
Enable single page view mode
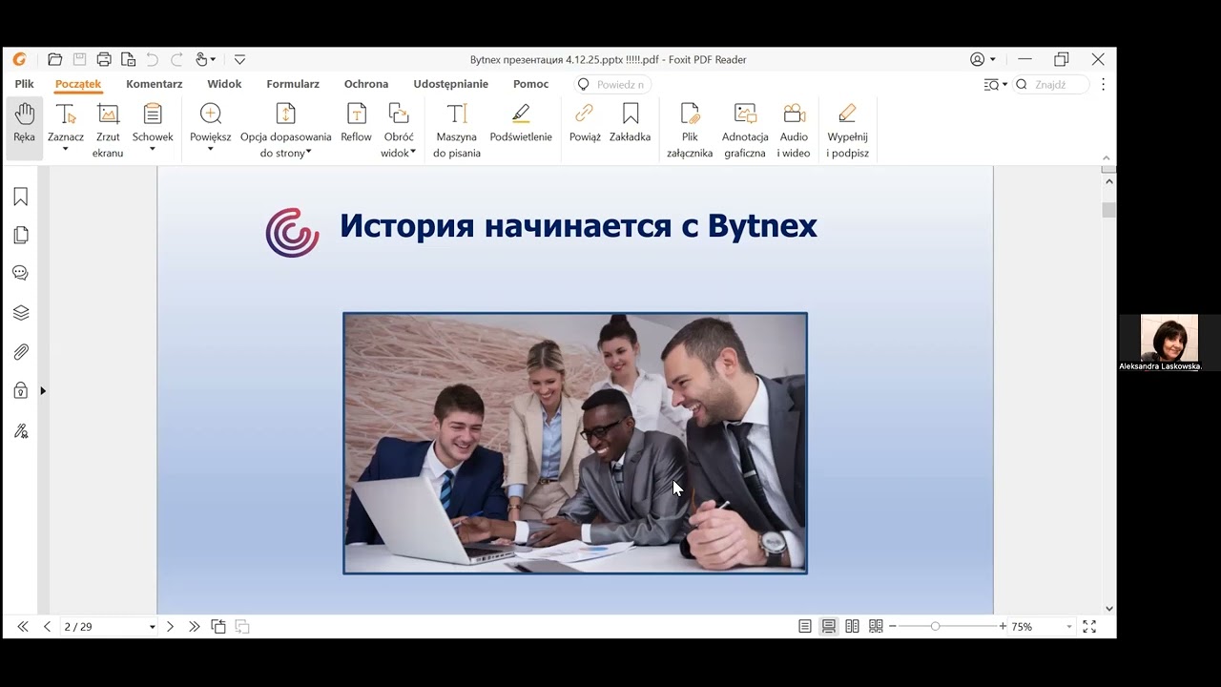805,627
